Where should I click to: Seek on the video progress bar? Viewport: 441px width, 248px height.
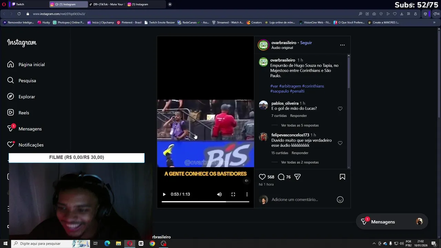coord(205,201)
